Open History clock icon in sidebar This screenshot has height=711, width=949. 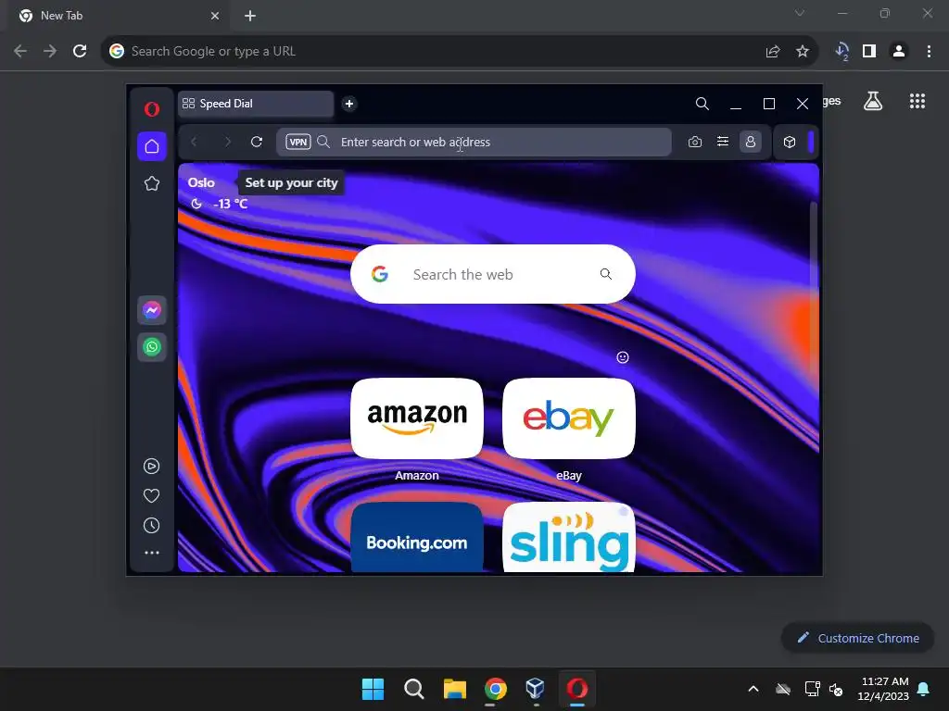[x=151, y=526]
